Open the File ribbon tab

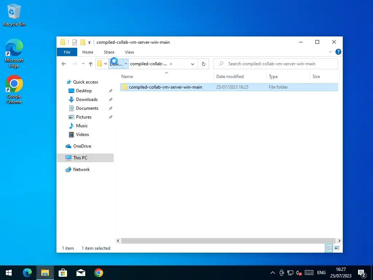click(x=67, y=52)
